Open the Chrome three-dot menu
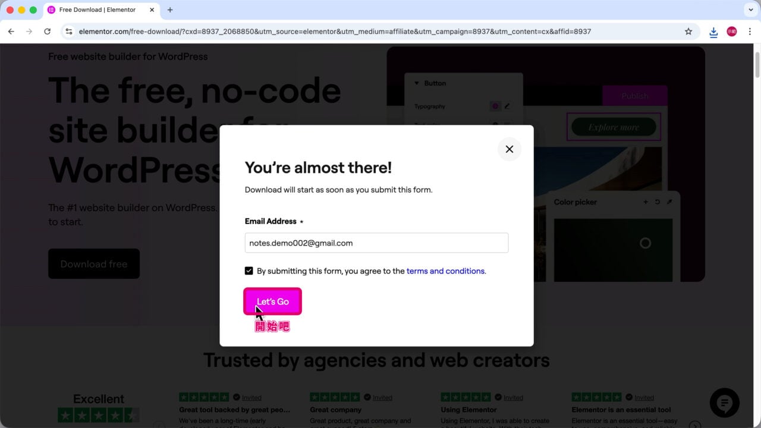The width and height of the screenshot is (761, 428). coord(750,32)
